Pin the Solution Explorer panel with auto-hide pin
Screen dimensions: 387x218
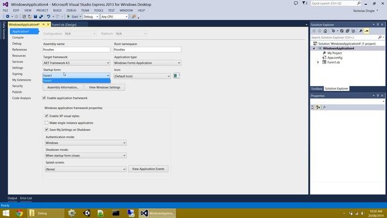[x=377, y=25]
